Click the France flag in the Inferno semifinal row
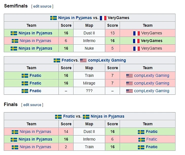This screenshot has height=155, width=185. (136, 41)
